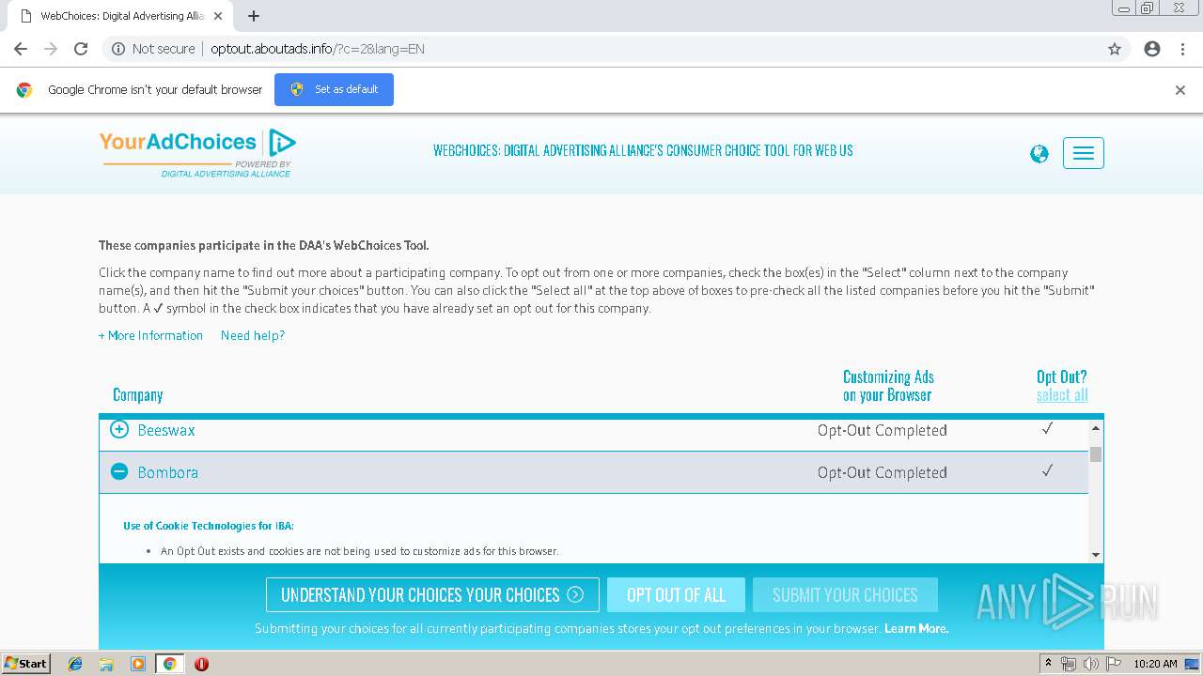Click the Submit Your Choices button
The image size is (1203, 676).
pyautogui.click(x=845, y=594)
